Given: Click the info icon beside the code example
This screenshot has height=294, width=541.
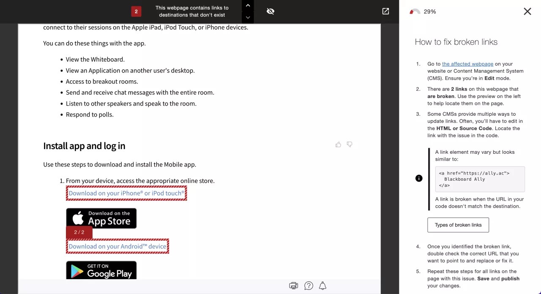Looking at the screenshot, I should 419,178.
